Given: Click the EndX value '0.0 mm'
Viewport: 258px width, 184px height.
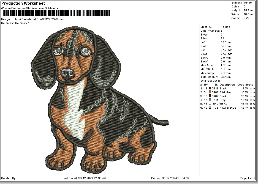Looking at the screenshot, I should click(x=226, y=58).
